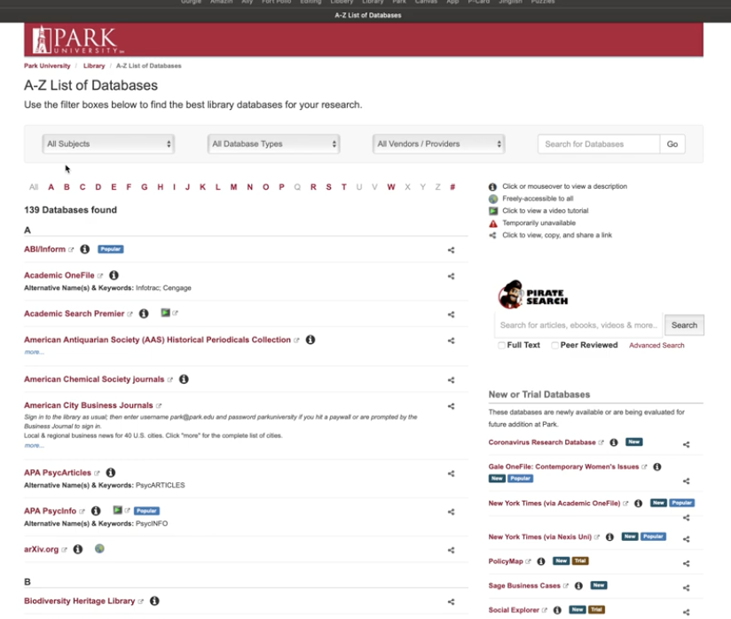
Task: Filter databases by the # symbol
Action: click(x=452, y=187)
